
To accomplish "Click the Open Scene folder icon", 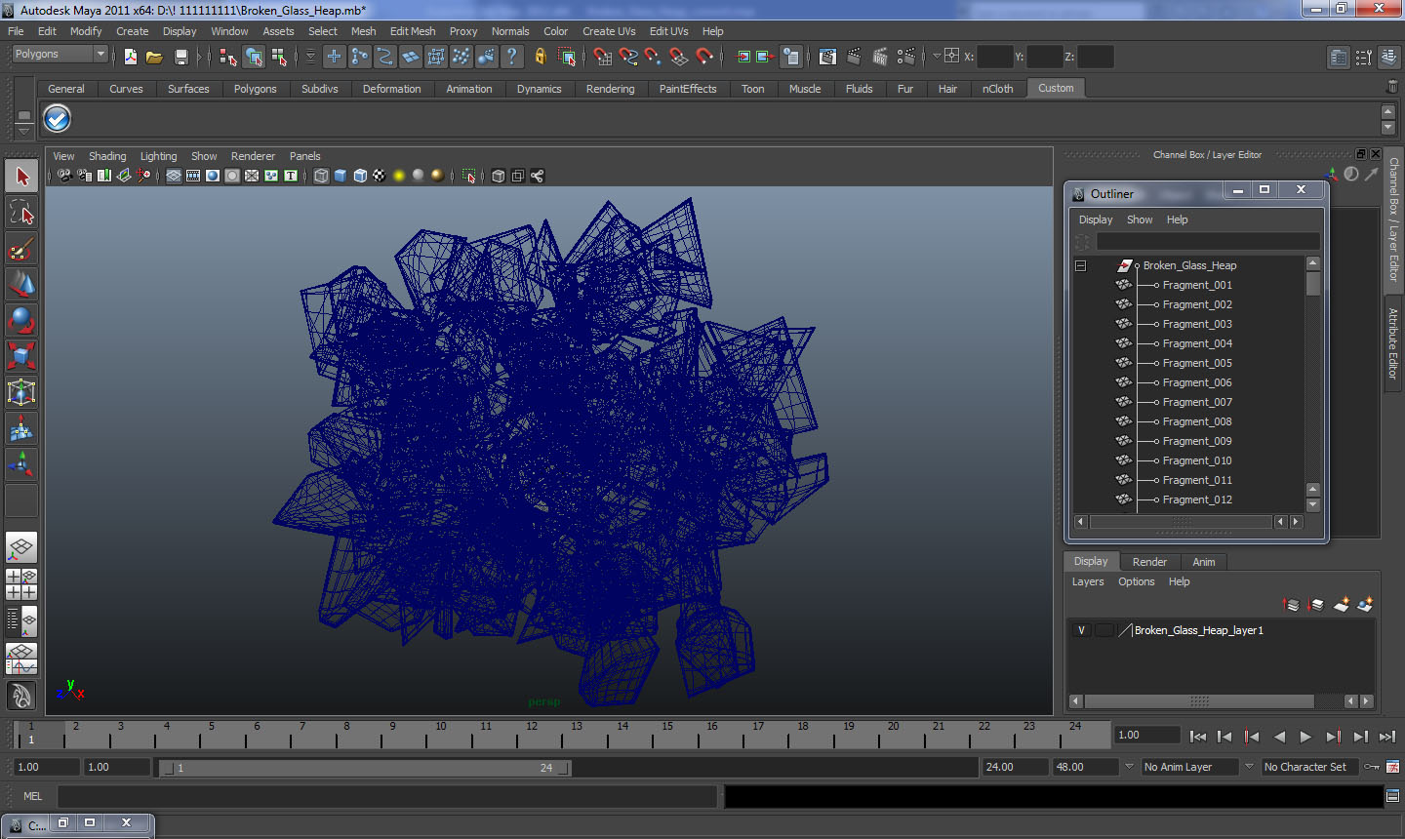I will point(154,57).
